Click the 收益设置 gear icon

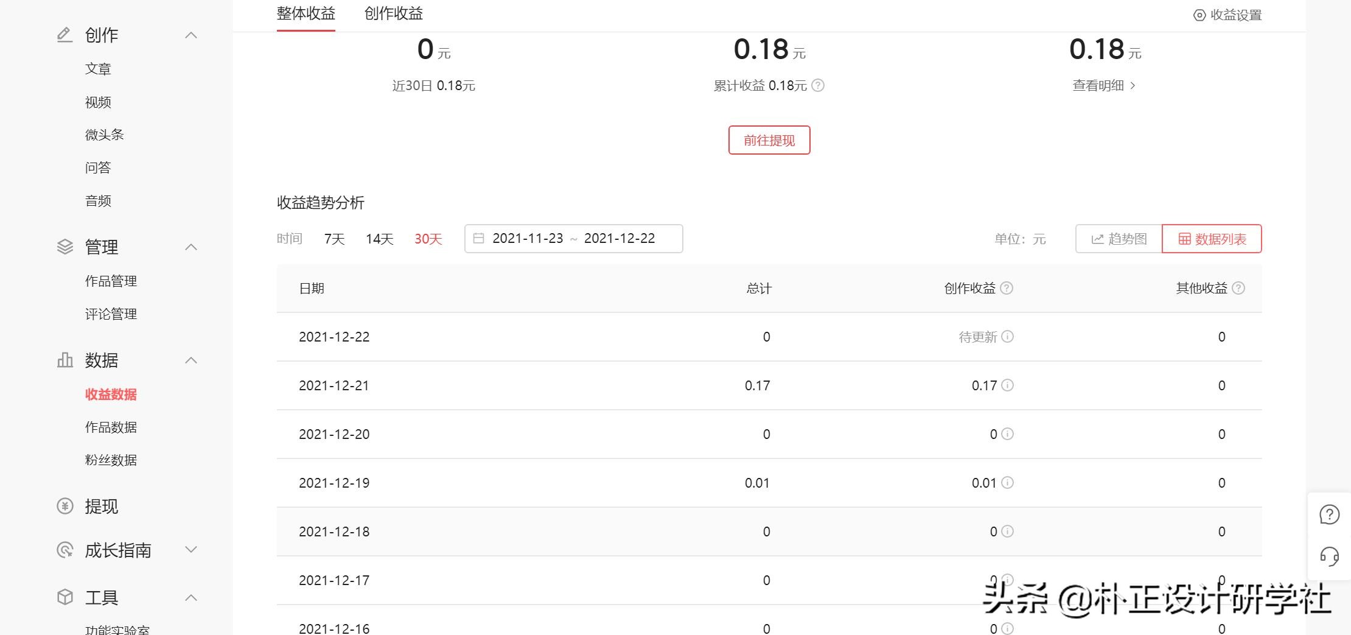tap(1199, 15)
